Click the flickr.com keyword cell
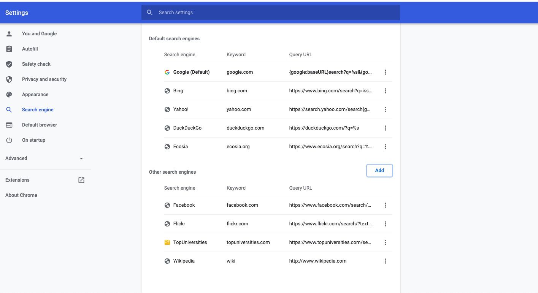Viewport: 538px width, 293px height. [238, 224]
